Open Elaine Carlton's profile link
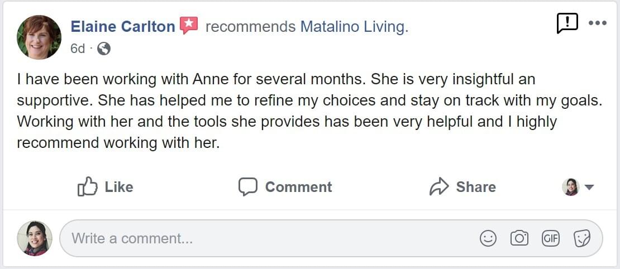 (x=123, y=26)
